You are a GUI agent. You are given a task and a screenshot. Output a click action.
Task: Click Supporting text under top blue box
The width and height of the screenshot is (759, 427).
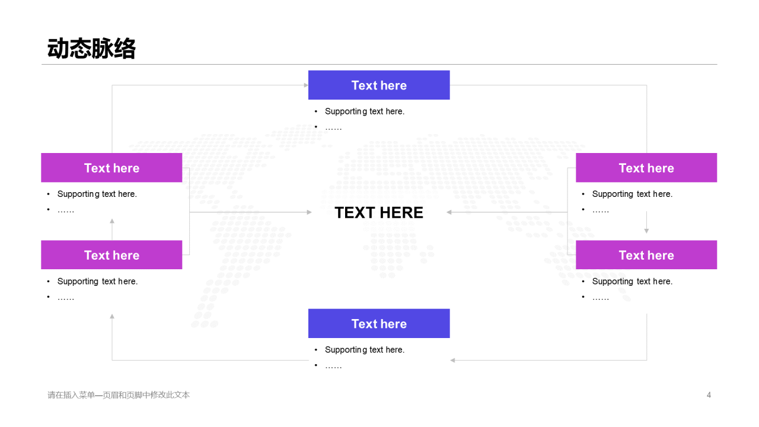coord(365,111)
